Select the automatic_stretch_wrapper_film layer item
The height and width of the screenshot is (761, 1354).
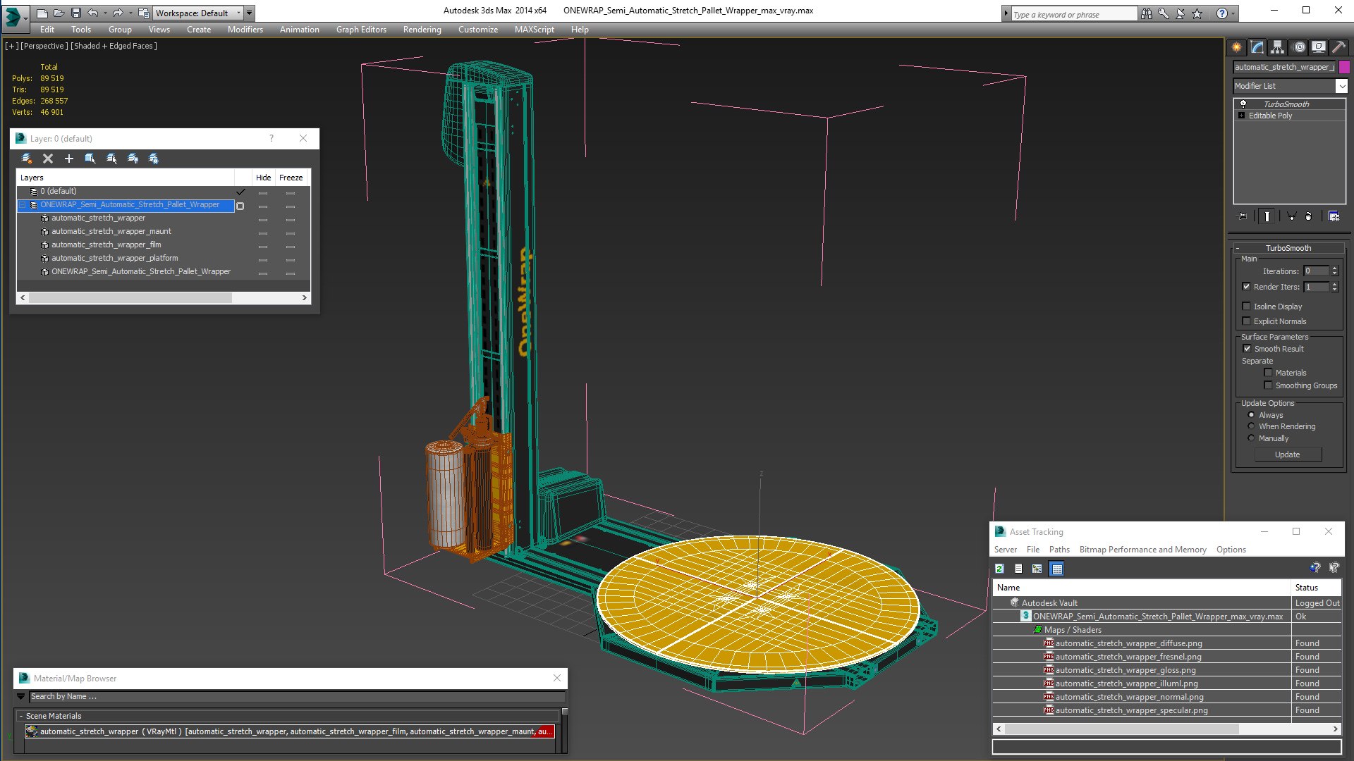coord(106,245)
